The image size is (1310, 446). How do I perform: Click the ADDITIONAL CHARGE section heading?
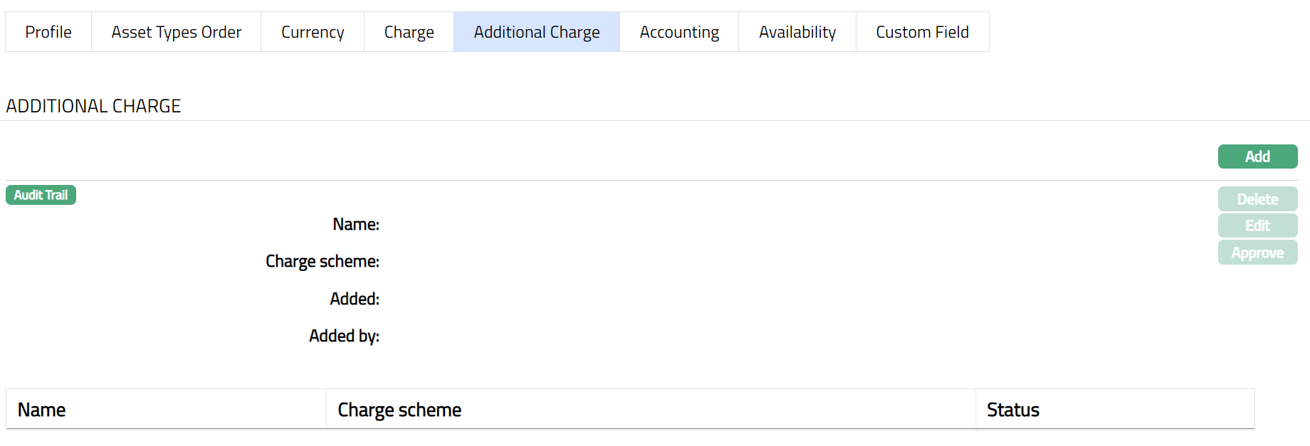[x=93, y=106]
